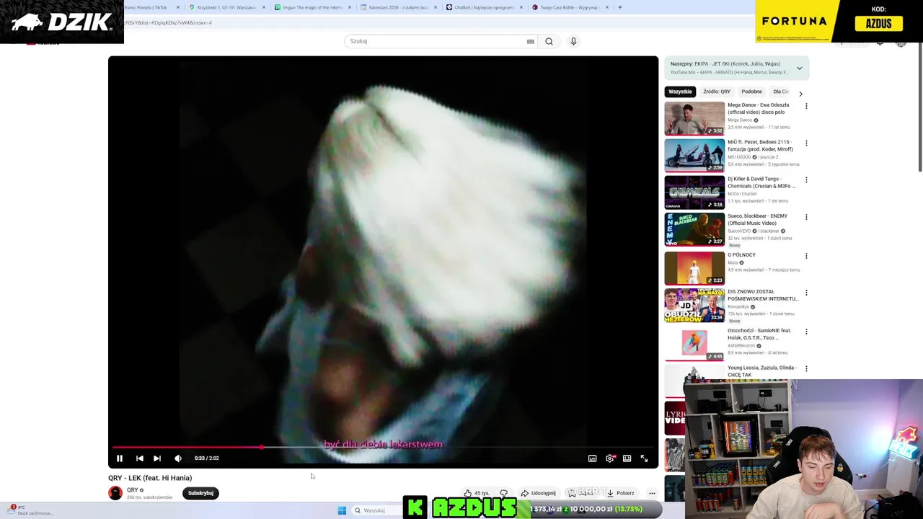Open options menu for MIÜ fantazje video
The image size is (923, 519).
pyautogui.click(x=806, y=143)
